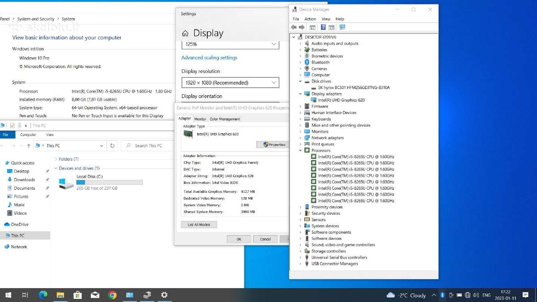Screen dimensions: 537x302
Task: Open the File menu in Device Manager
Action: [296, 19]
